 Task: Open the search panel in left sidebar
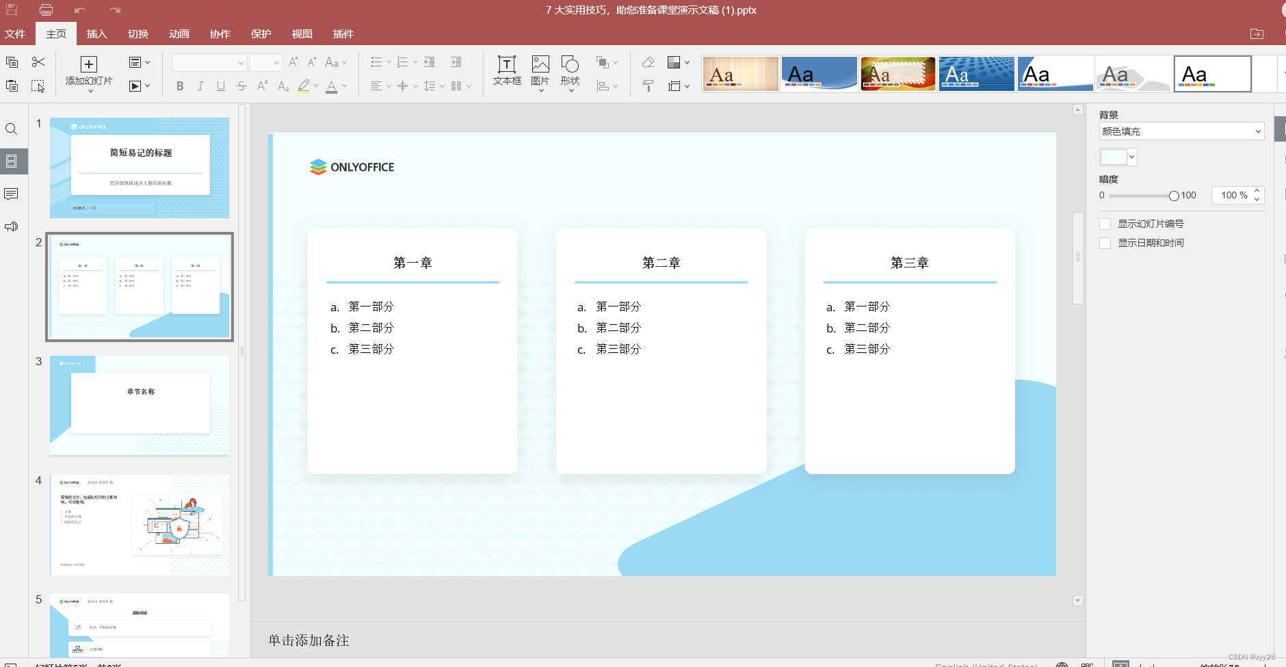click(x=11, y=129)
